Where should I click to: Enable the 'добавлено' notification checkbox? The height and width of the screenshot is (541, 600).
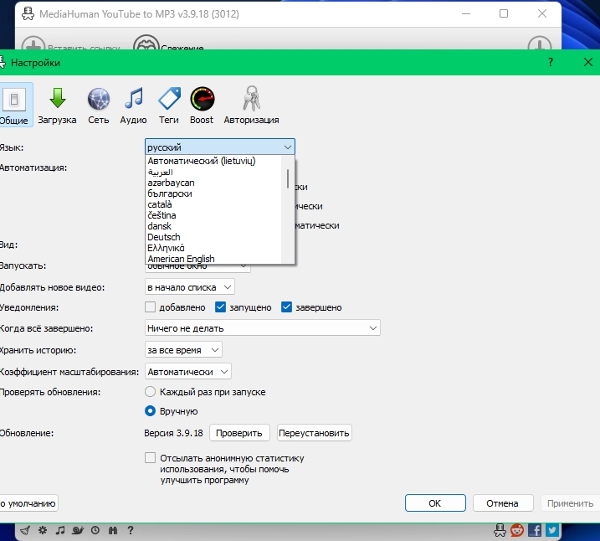click(x=151, y=307)
